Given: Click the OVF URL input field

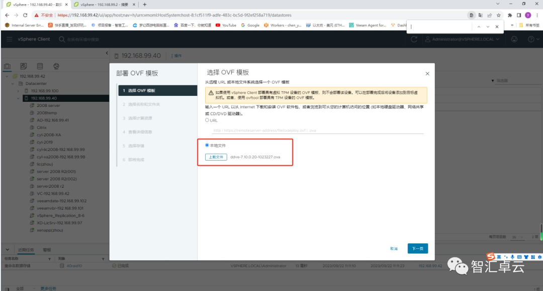Looking at the screenshot, I should click(x=318, y=130).
